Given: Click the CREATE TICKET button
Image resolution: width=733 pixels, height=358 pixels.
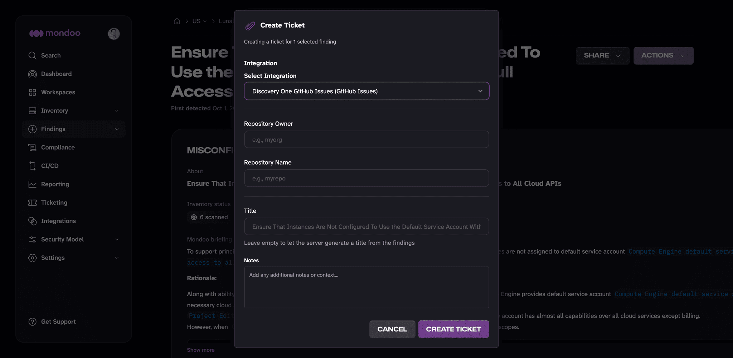Looking at the screenshot, I should (x=453, y=329).
